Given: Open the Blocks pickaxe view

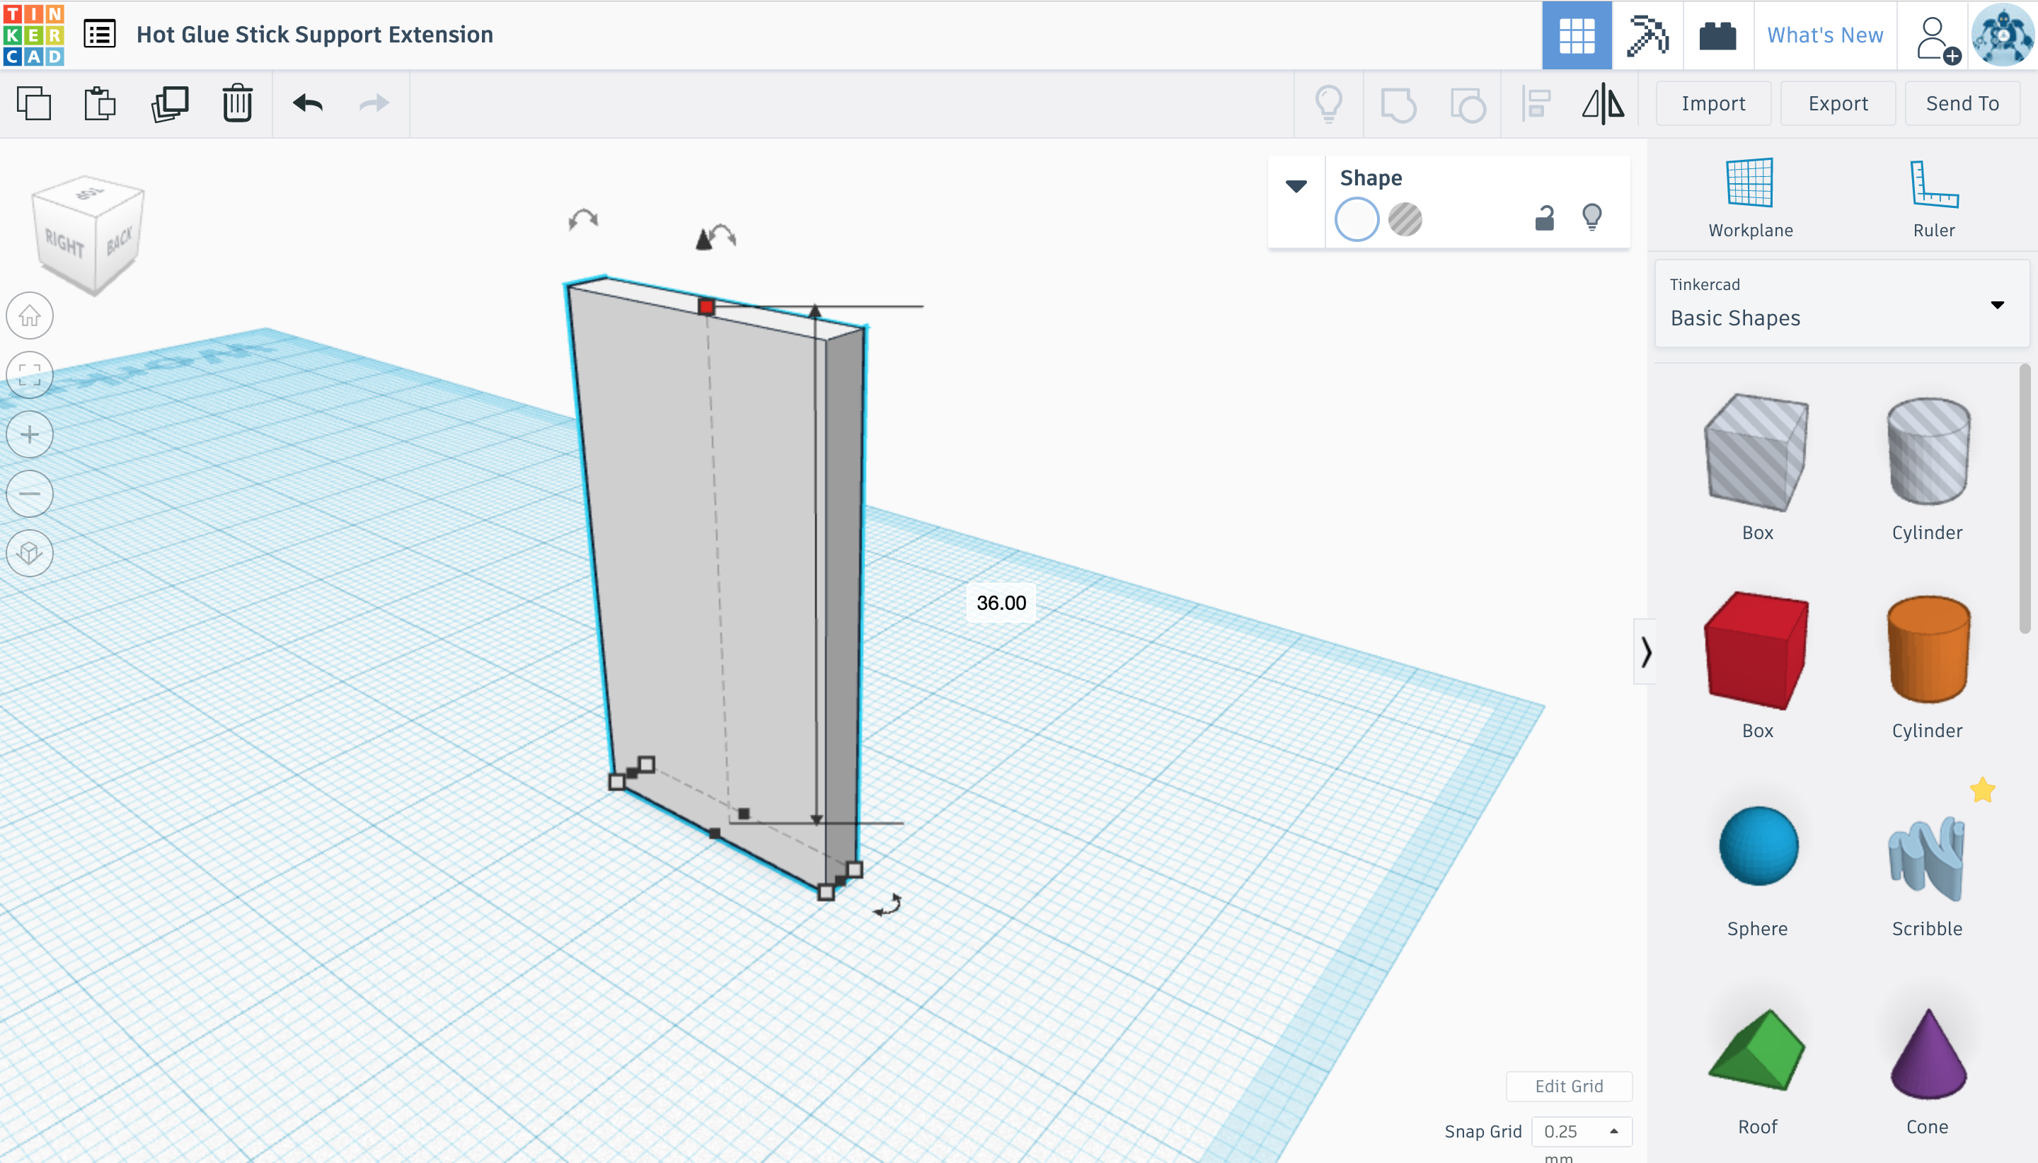Looking at the screenshot, I should 1647,35.
